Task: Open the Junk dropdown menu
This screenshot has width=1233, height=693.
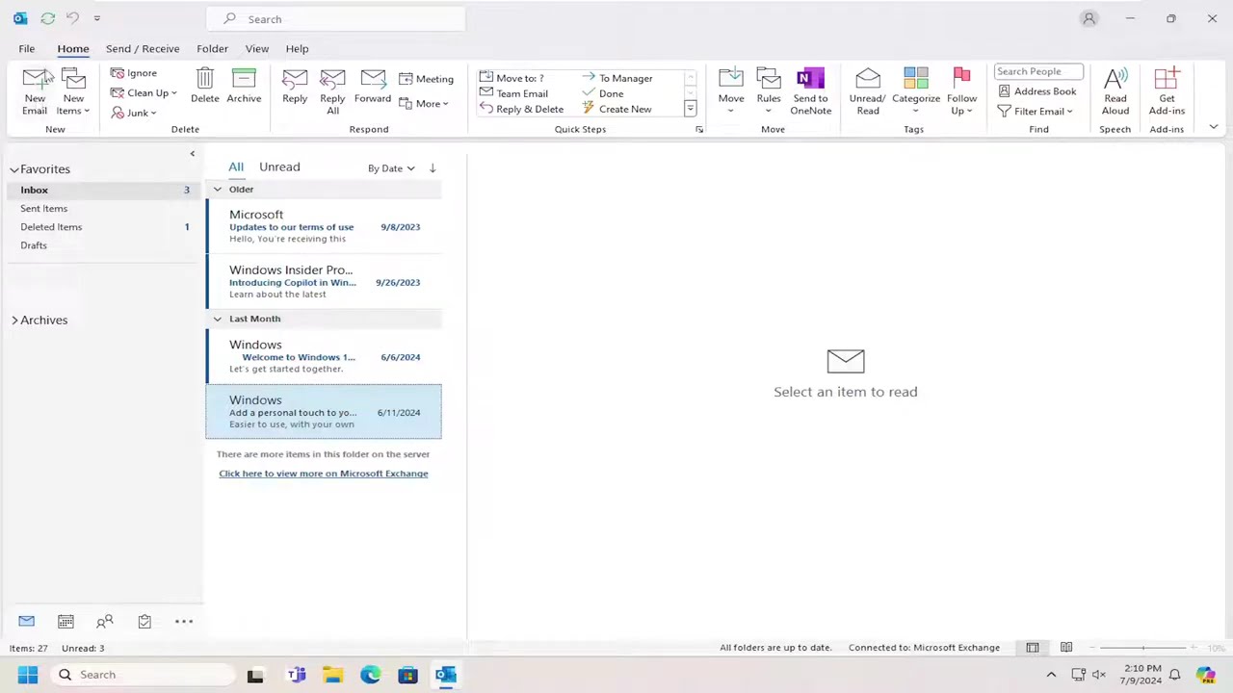Action: (x=134, y=113)
